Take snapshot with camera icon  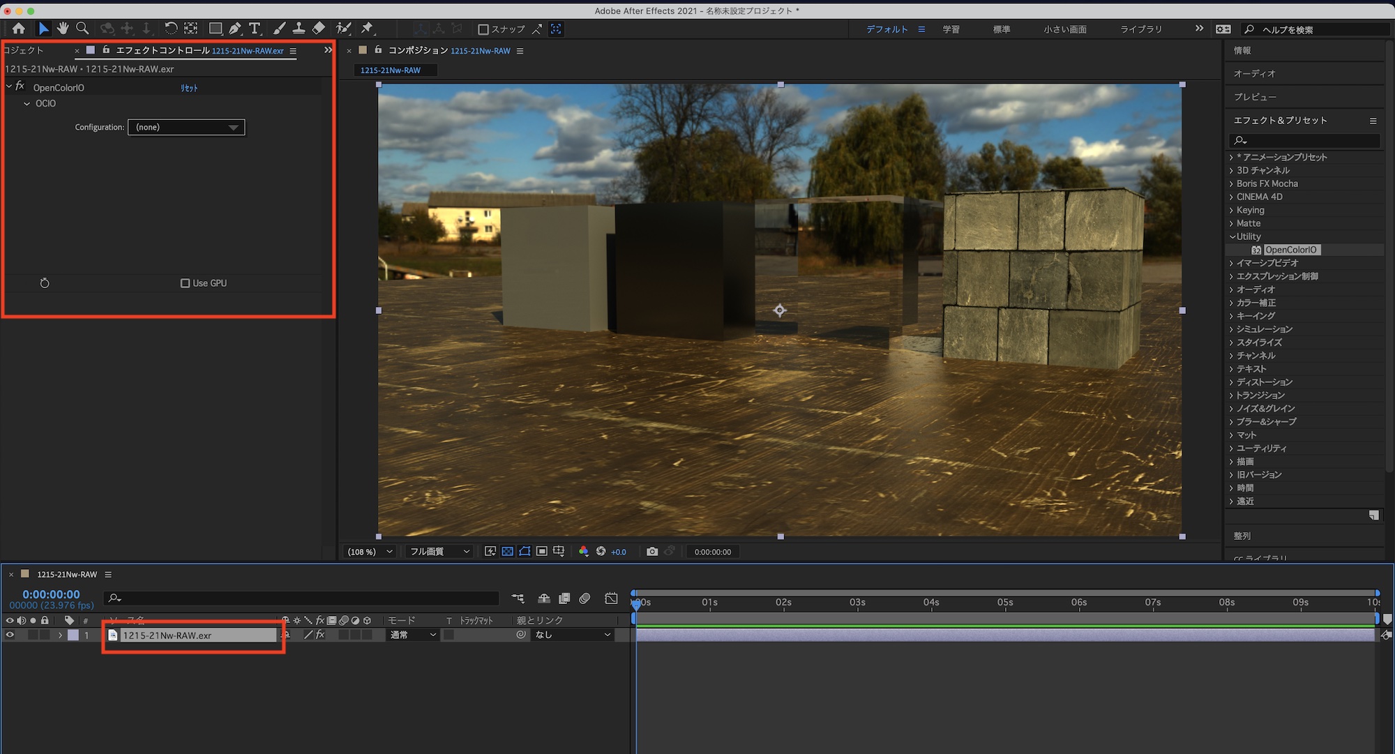point(652,552)
